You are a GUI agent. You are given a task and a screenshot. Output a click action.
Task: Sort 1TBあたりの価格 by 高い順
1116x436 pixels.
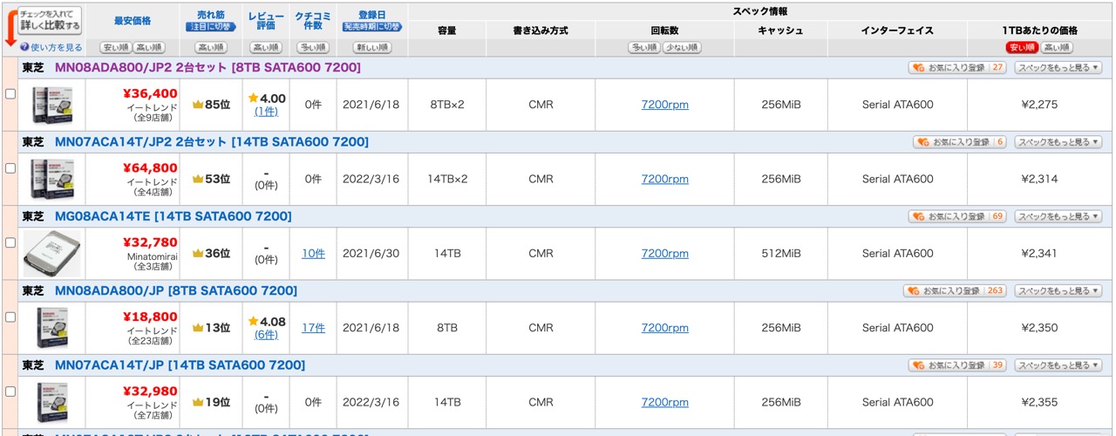(x=1057, y=47)
